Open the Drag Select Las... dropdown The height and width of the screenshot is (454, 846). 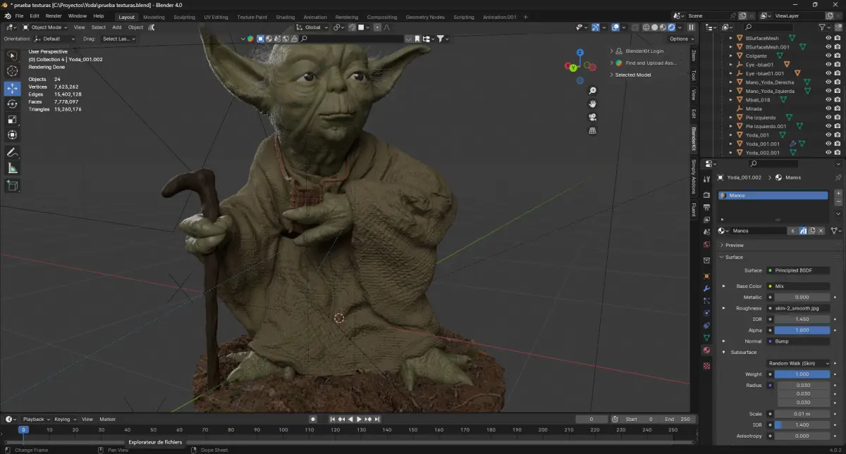pos(118,39)
